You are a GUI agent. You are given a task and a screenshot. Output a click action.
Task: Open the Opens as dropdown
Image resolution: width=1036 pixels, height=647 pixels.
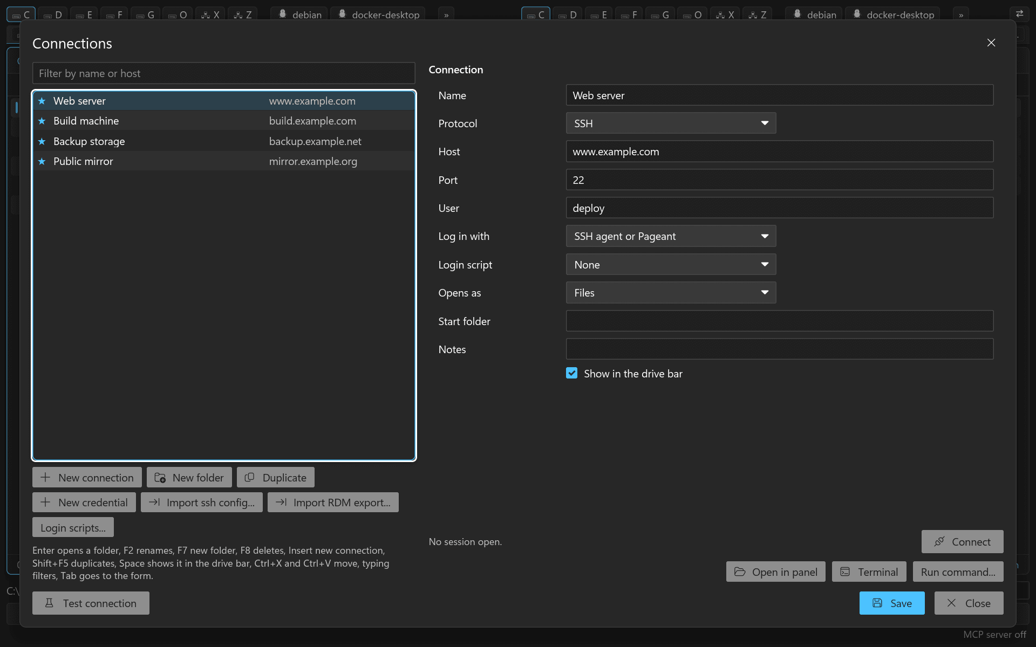pos(671,293)
